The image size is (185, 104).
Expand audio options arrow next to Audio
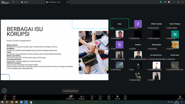click(x=8, y=96)
